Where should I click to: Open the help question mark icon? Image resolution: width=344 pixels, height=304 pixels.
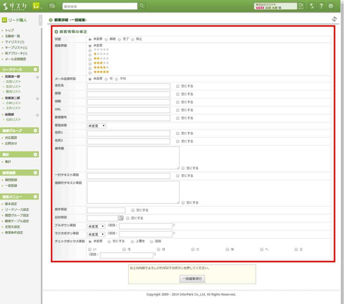(321, 6)
